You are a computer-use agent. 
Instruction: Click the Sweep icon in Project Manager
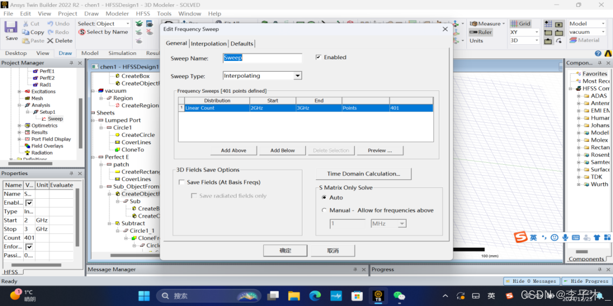[44, 119]
